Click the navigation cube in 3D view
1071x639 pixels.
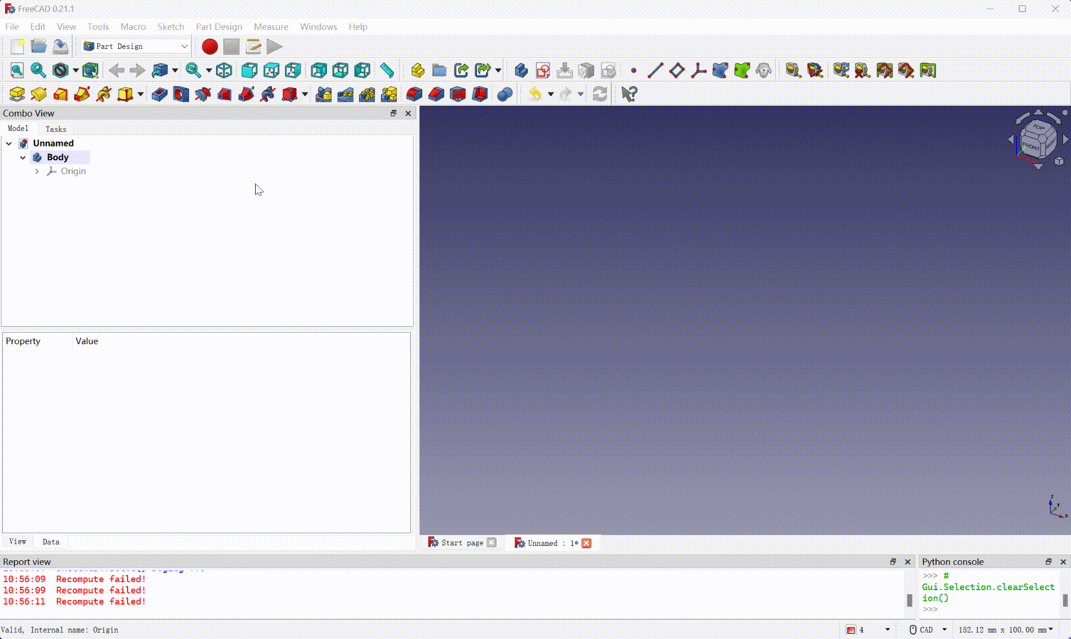(1038, 140)
